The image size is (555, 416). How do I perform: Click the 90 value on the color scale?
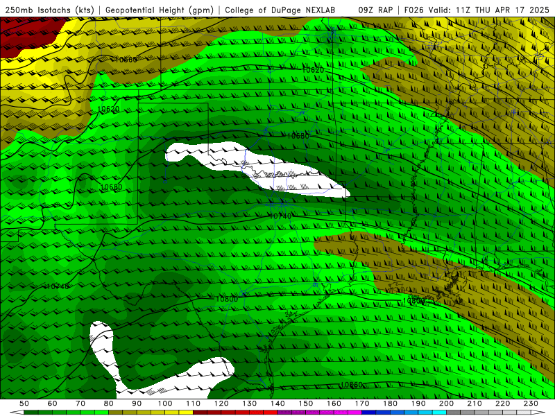click(137, 404)
